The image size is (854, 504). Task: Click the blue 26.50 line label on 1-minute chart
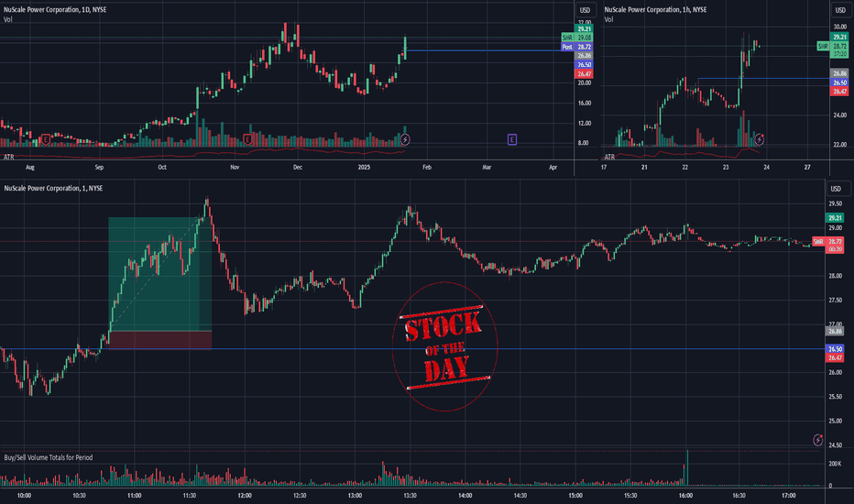pyautogui.click(x=836, y=349)
